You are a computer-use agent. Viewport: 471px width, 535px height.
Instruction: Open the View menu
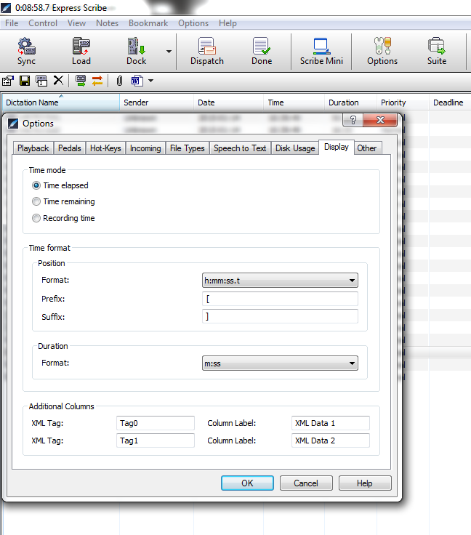76,23
